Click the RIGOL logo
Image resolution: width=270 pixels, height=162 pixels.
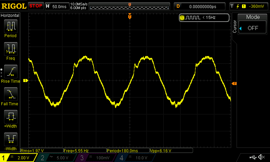[14, 6]
